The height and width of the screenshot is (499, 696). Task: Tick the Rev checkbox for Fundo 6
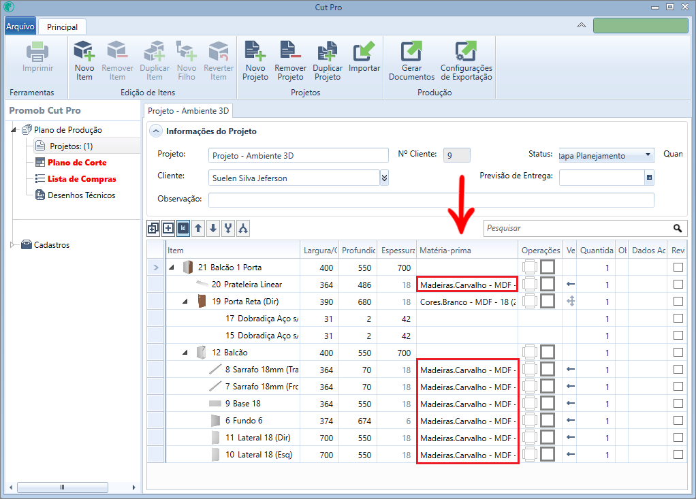[x=678, y=420]
